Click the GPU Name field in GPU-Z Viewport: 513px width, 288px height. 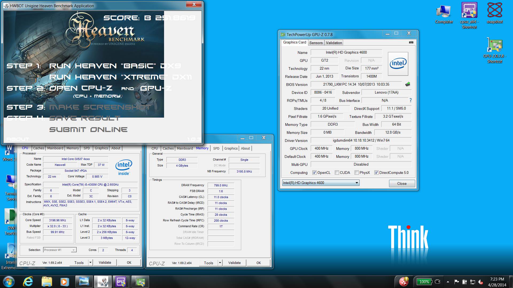coord(346,52)
